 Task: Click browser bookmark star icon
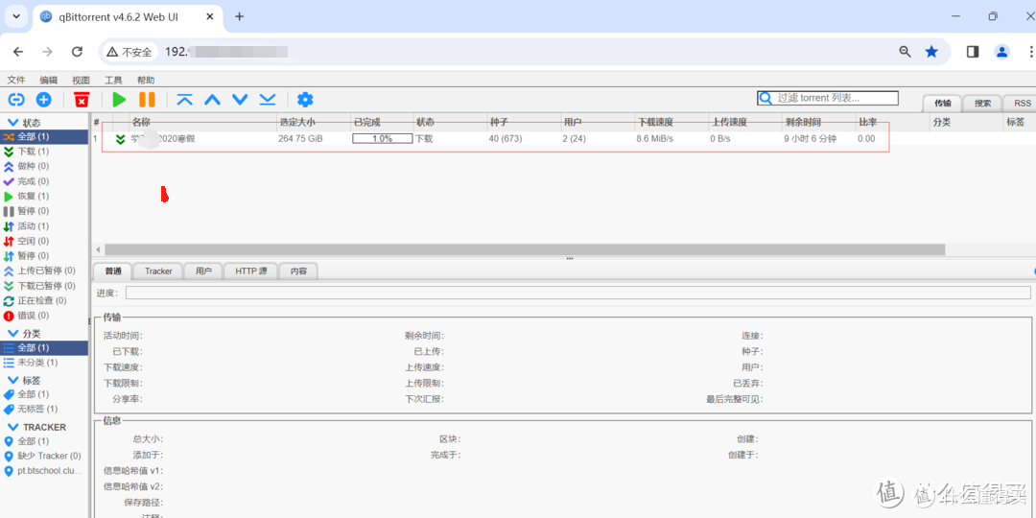(931, 52)
